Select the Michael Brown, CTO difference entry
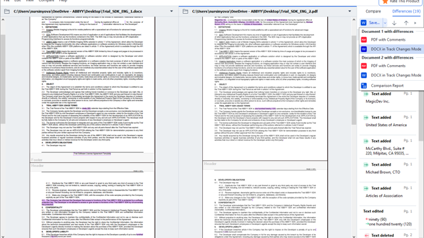Viewport: 424px width, 238px height. pos(388,168)
